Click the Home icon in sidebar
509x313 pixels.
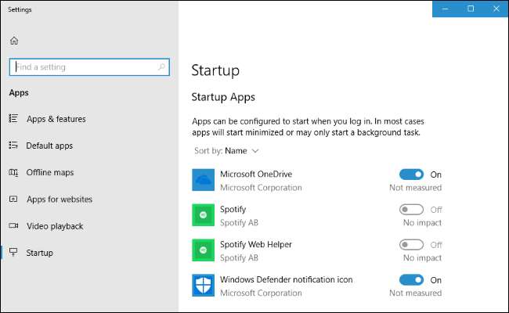(14, 41)
